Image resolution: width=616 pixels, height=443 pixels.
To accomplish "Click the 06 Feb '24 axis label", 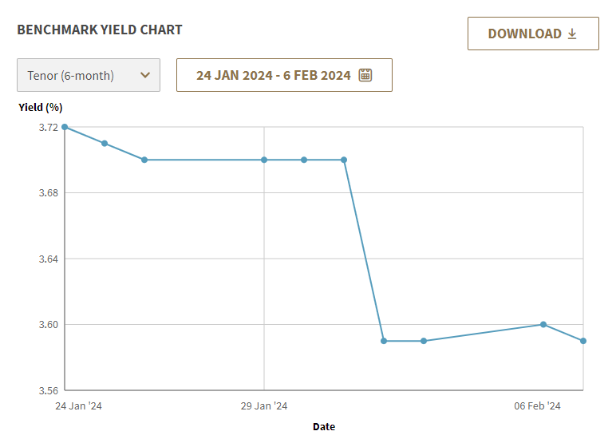I will point(537,405).
